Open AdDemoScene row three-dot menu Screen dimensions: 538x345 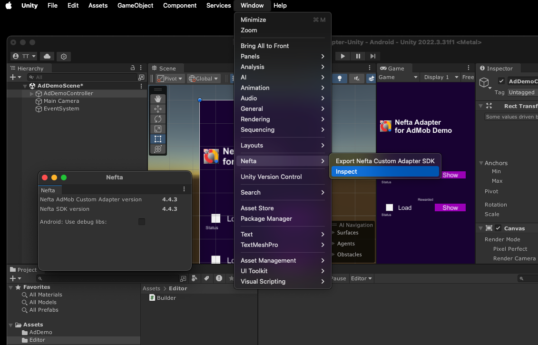point(141,86)
